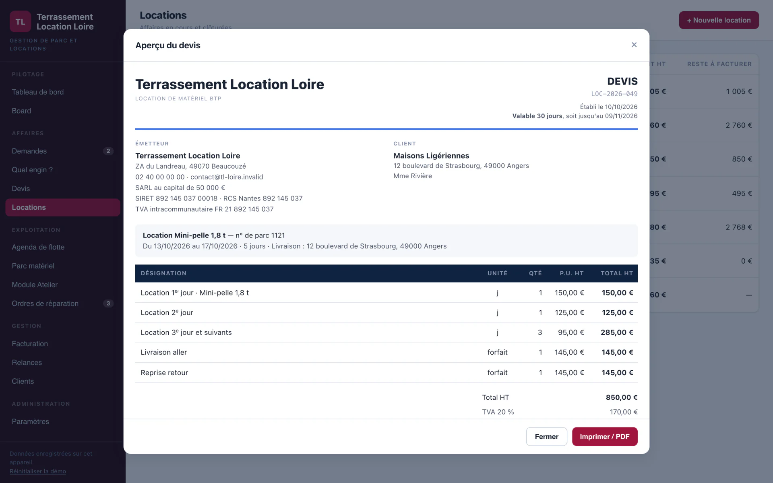Screen dimensions: 773x483
Task: Click Réinitialiser la démo link
Action: (x=38, y=471)
